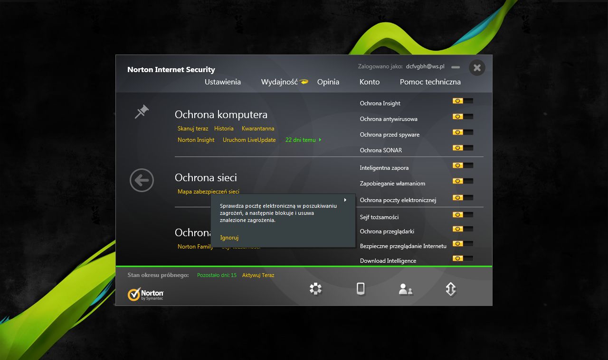The width and height of the screenshot is (608, 360).
Task: Open Pomoc techniczna menu
Action: point(430,82)
